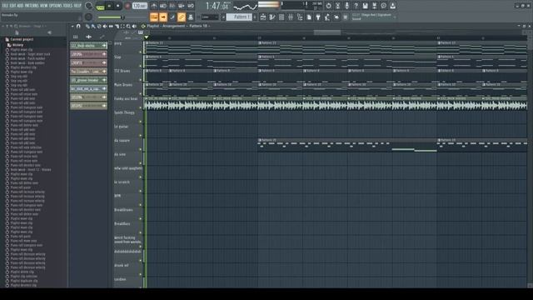This screenshot has width=533, height=300.
Task: Select the playlist zoom magnifier tool
Action: [x=128, y=26]
